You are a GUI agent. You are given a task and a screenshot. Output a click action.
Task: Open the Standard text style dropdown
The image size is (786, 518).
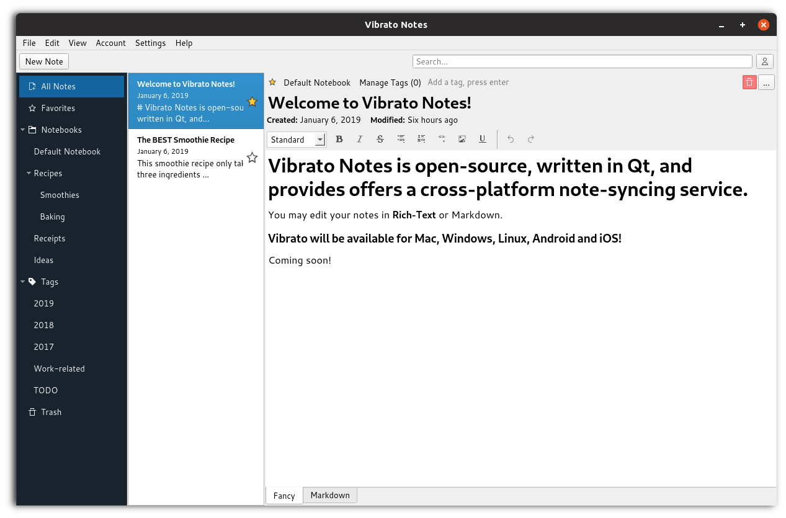pos(297,140)
